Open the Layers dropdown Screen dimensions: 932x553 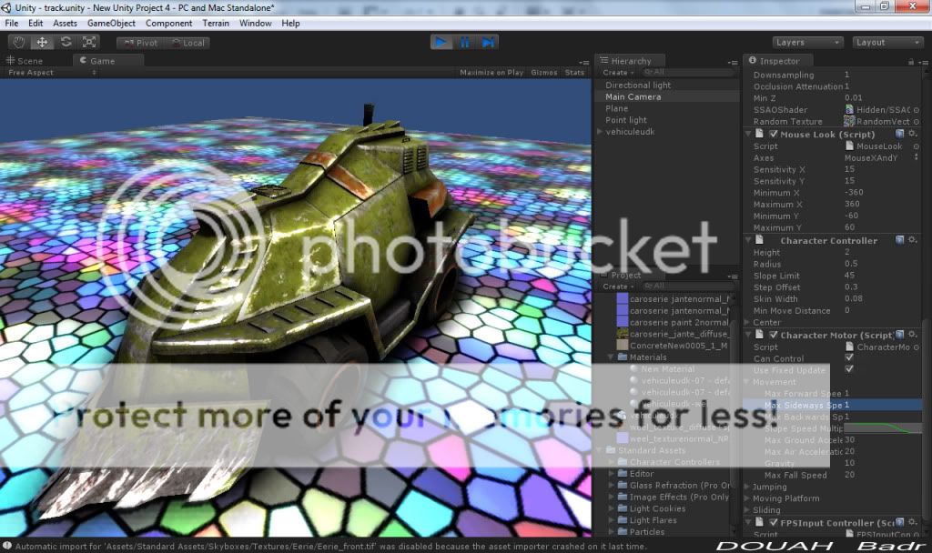(x=808, y=42)
